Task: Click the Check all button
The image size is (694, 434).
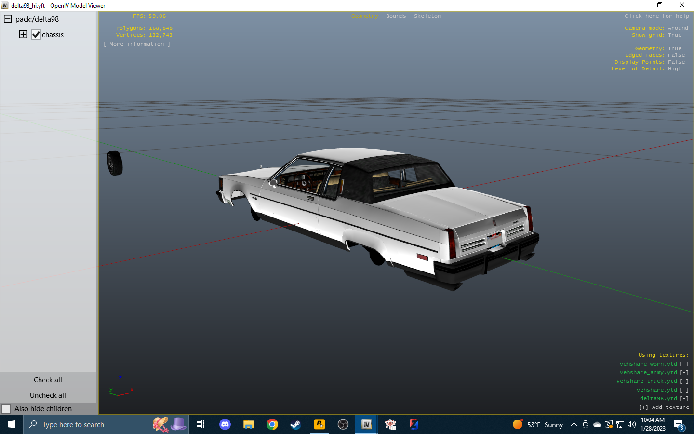Action: pos(48,380)
